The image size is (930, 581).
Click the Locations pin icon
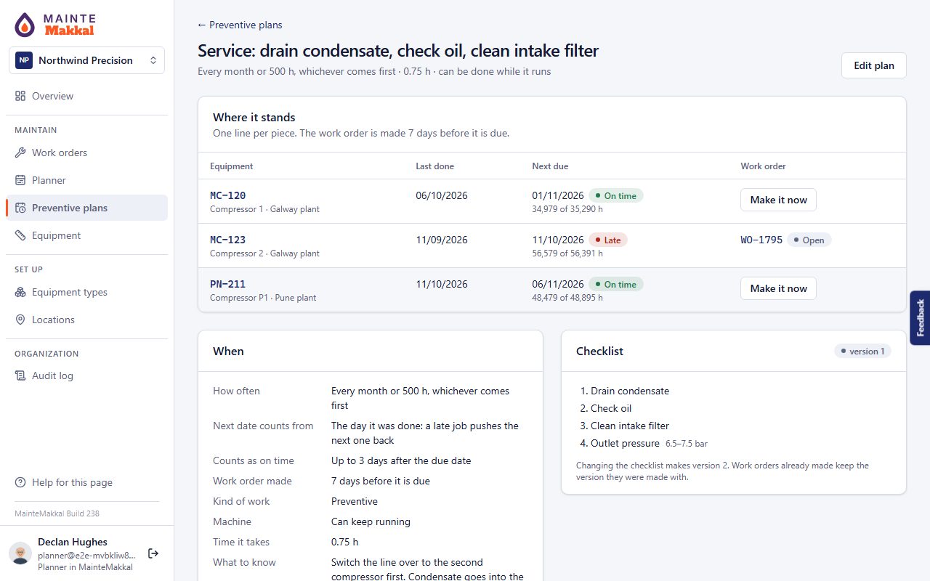click(20, 320)
